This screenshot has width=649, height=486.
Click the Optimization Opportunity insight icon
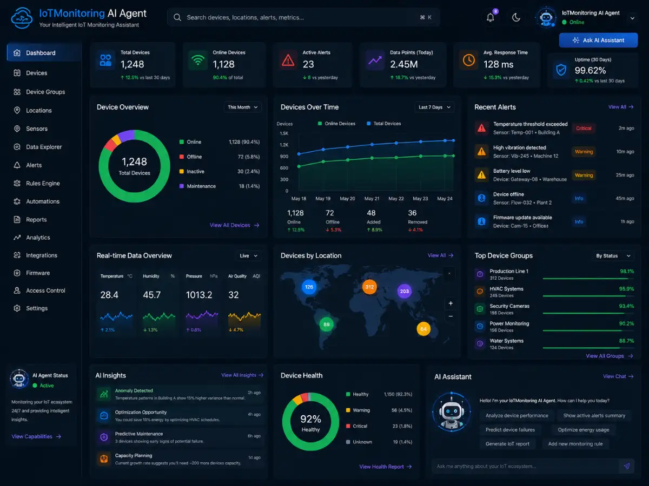click(103, 415)
